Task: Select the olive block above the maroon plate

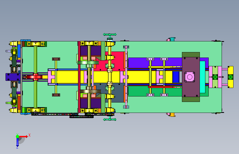Action: (x=191, y=55)
